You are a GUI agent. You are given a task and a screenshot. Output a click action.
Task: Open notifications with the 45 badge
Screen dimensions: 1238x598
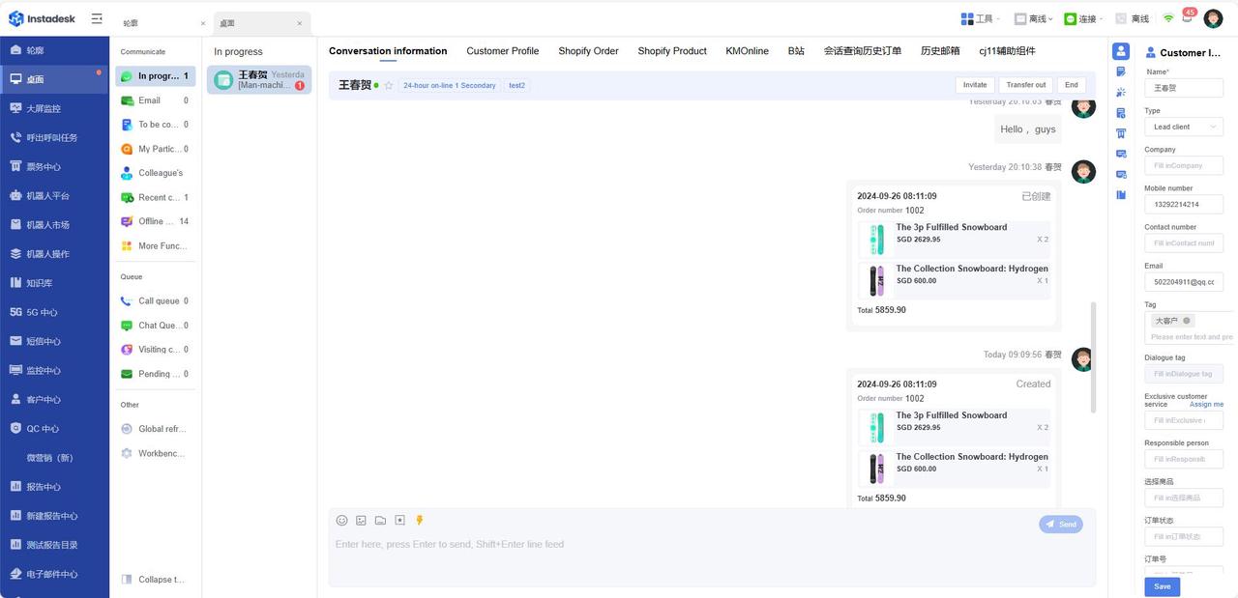1188,17
